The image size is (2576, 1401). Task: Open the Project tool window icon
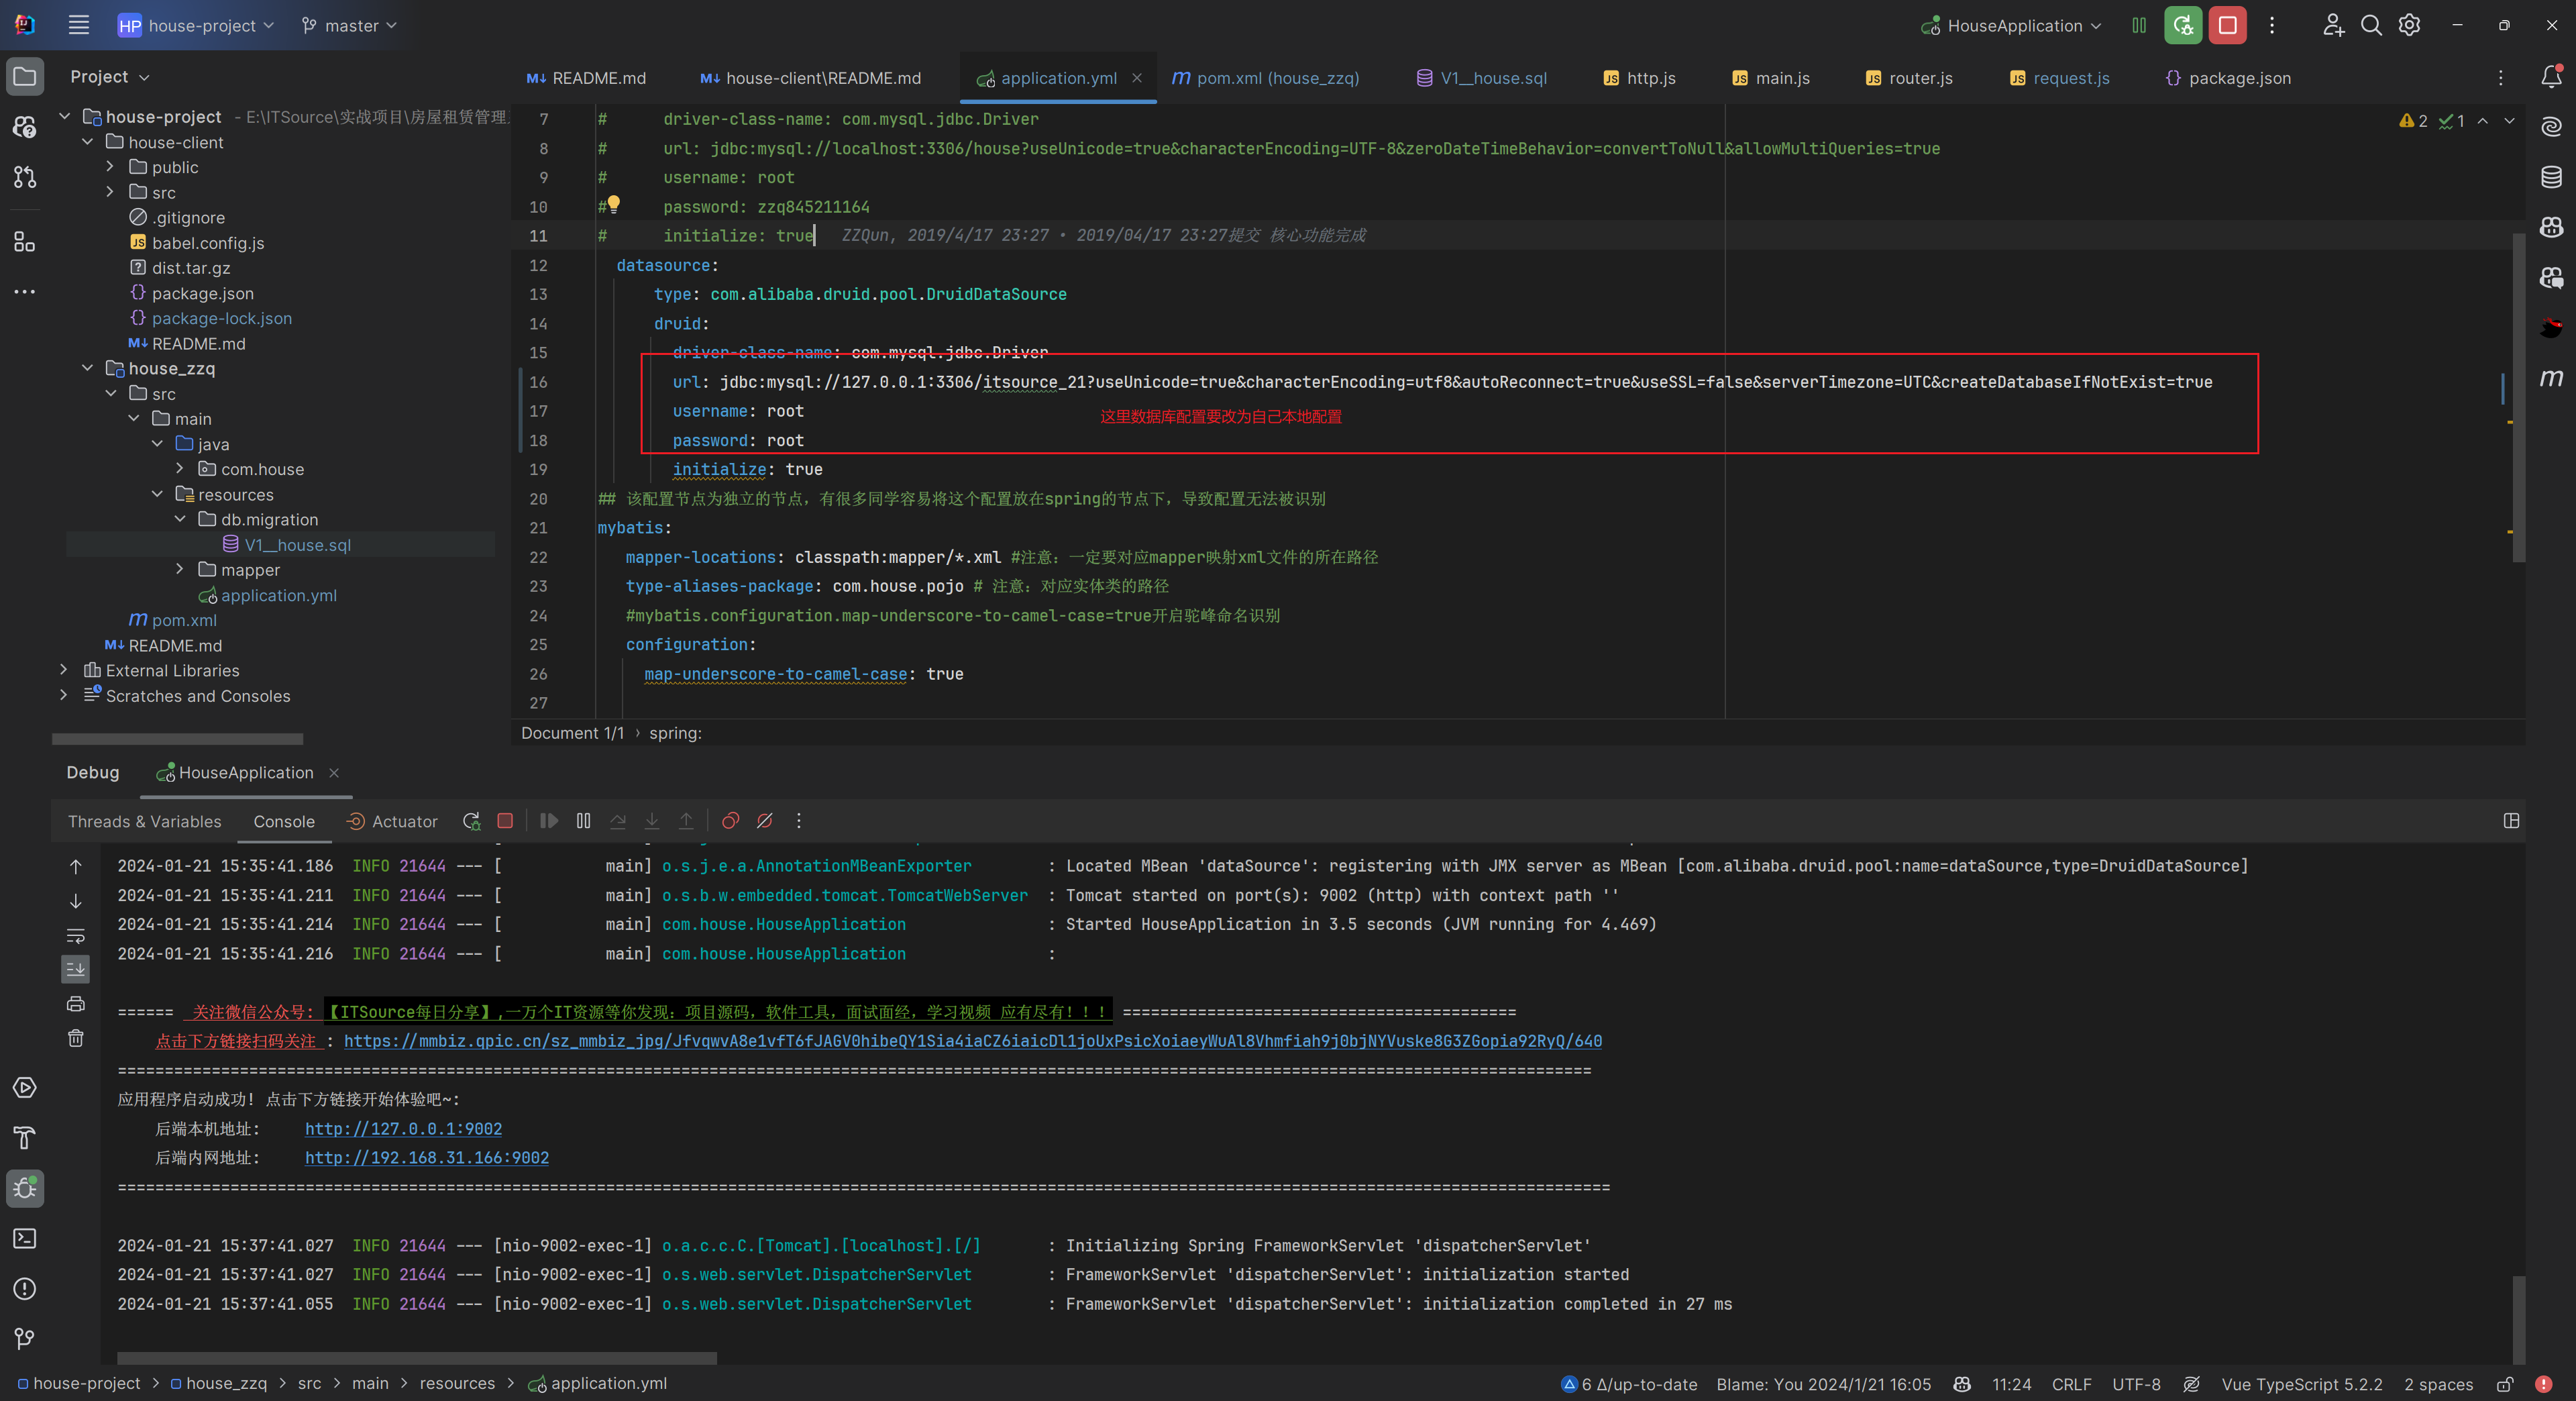click(25, 77)
